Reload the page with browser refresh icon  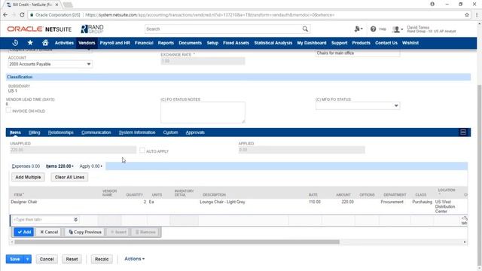click(22, 15)
